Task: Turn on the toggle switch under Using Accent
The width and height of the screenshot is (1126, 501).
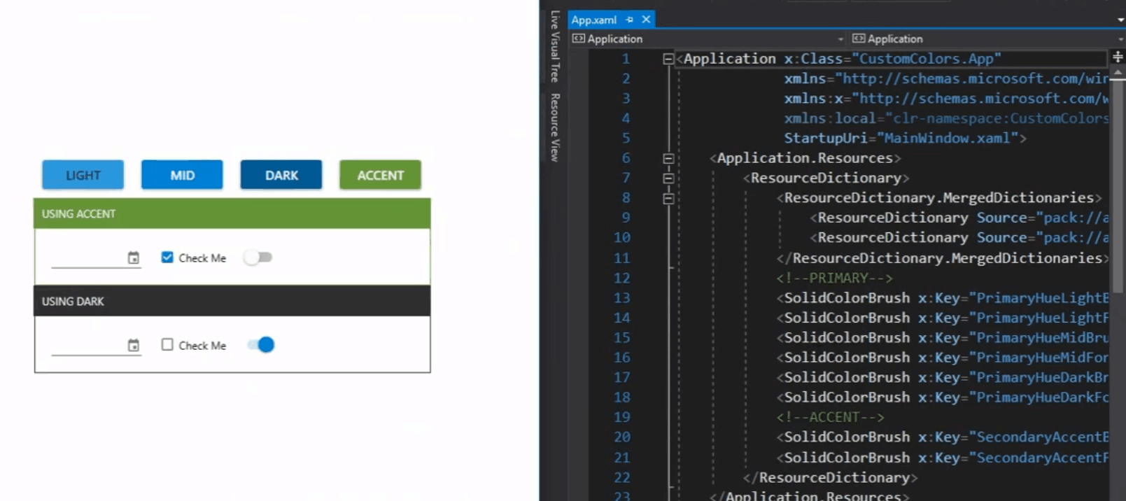Action: [258, 257]
